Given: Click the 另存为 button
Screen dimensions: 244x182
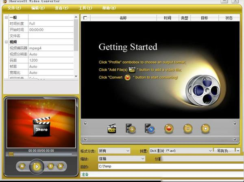Looking at the screenshot, I should click(x=225, y=151).
